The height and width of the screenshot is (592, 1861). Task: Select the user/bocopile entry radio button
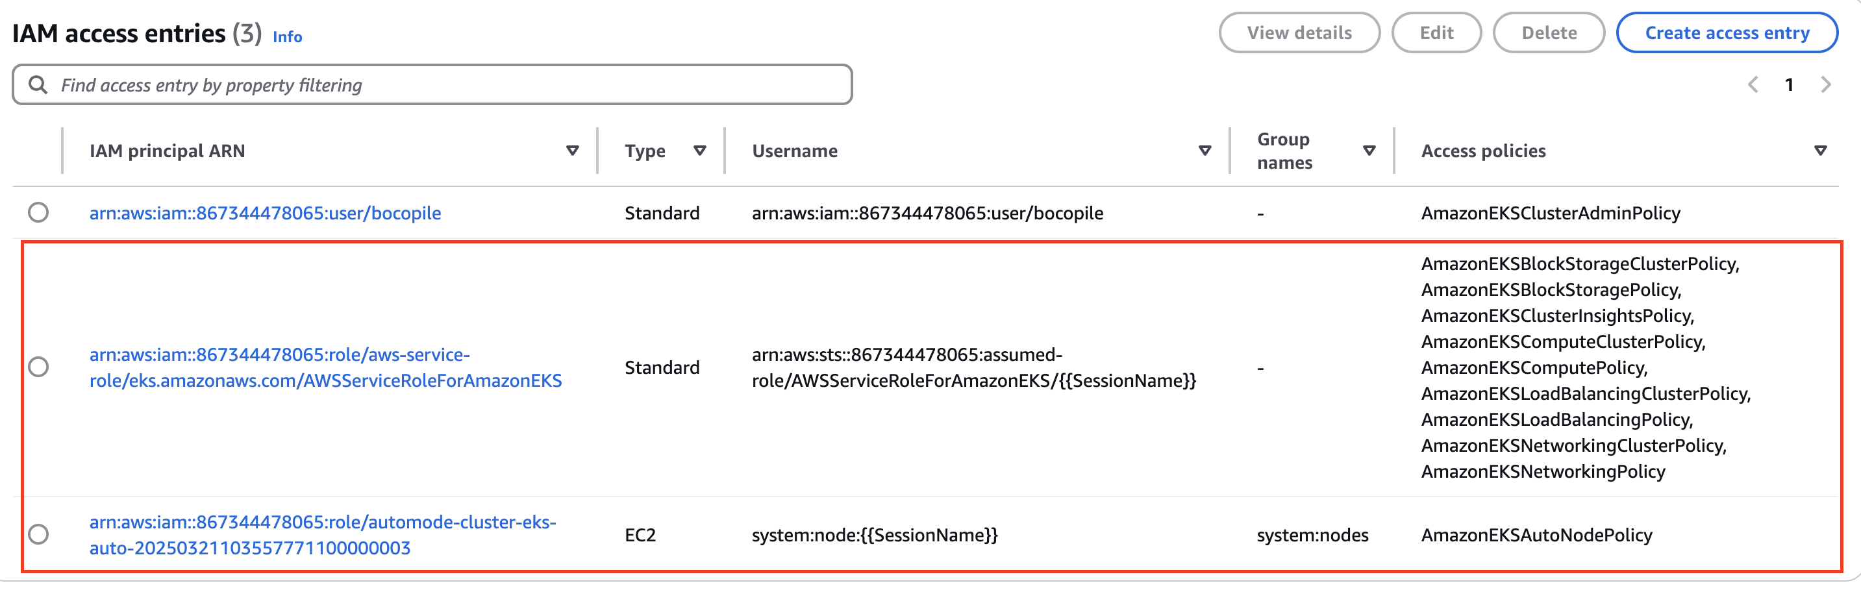38,212
